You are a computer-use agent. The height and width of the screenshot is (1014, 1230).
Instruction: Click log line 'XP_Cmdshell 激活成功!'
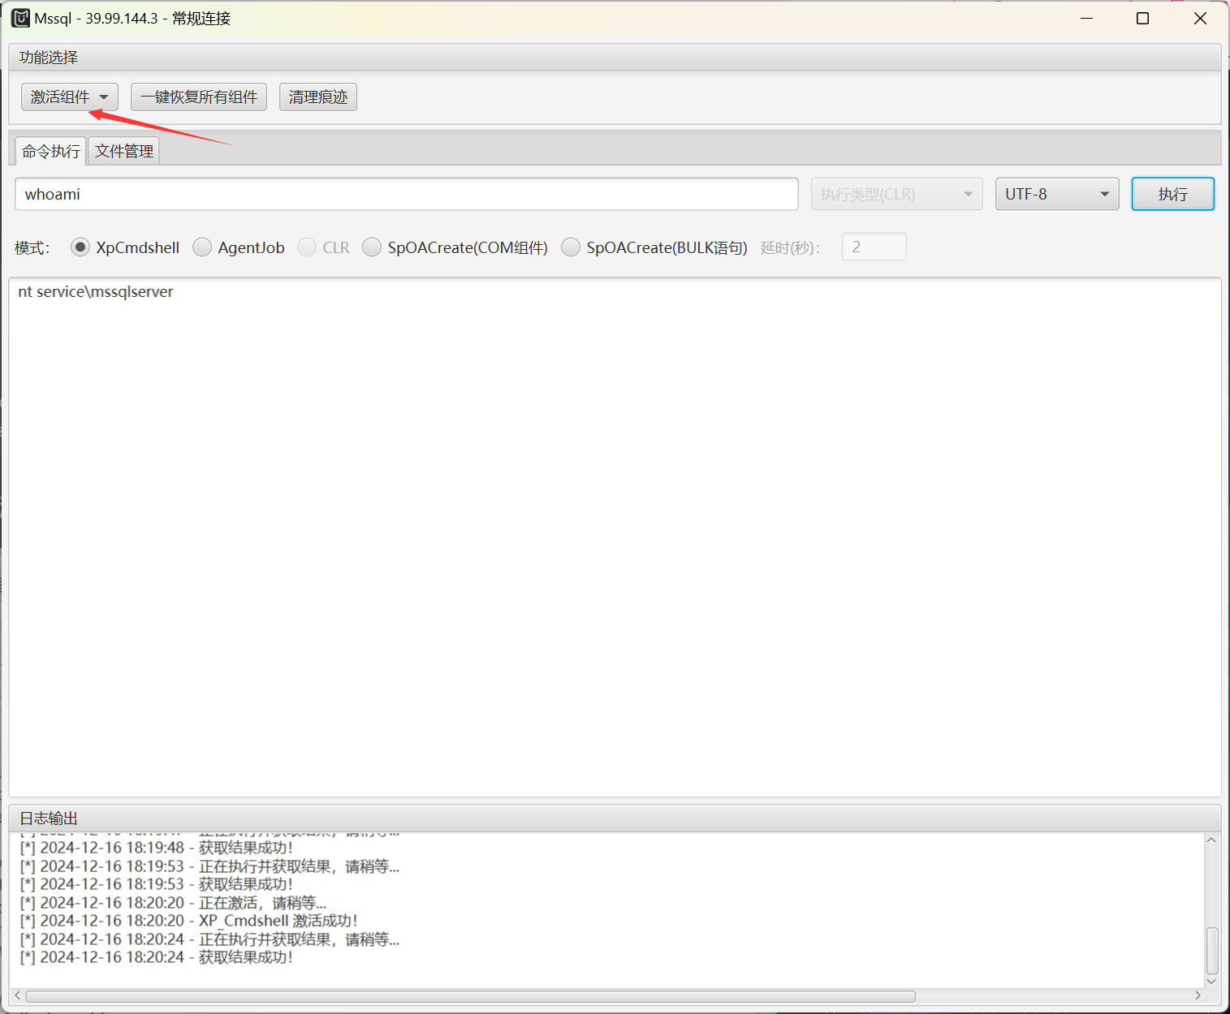point(189,921)
